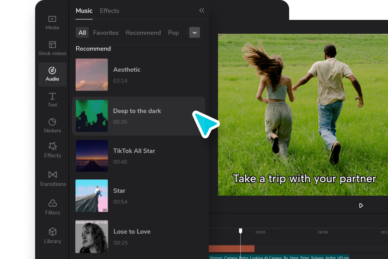Open the Library panel
The height and width of the screenshot is (259, 388).
[x=53, y=236]
